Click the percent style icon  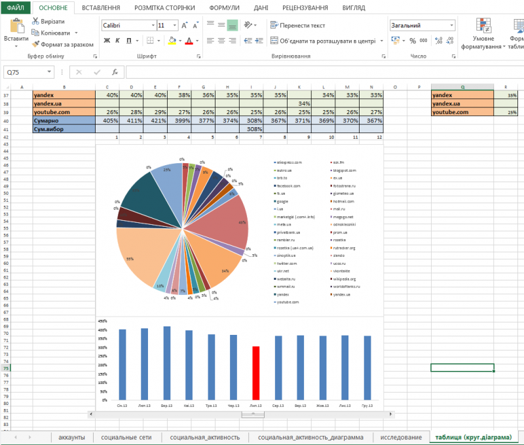pos(412,41)
